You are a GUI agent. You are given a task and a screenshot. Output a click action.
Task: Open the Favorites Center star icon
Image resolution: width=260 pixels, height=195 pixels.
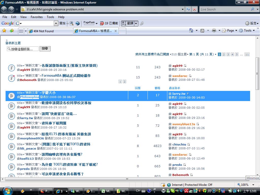[x=4, y=31]
